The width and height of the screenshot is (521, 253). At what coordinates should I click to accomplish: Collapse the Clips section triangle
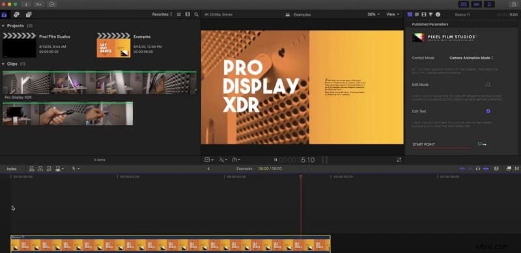pyautogui.click(x=3, y=64)
